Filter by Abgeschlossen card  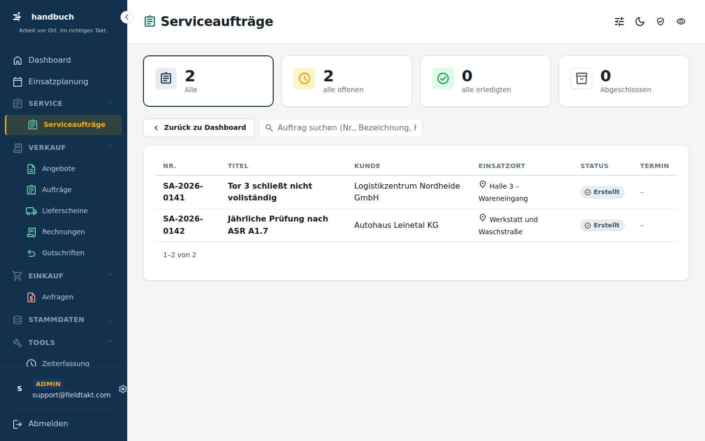624,81
